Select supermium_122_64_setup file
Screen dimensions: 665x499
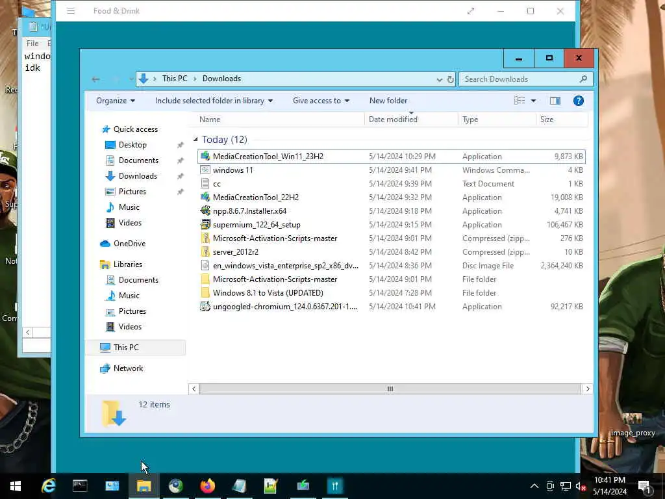pos(391,224)
